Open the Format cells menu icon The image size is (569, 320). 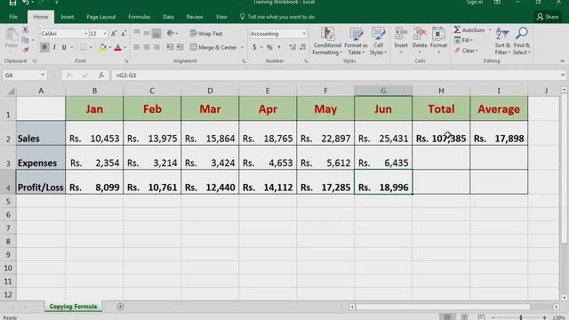438,34
